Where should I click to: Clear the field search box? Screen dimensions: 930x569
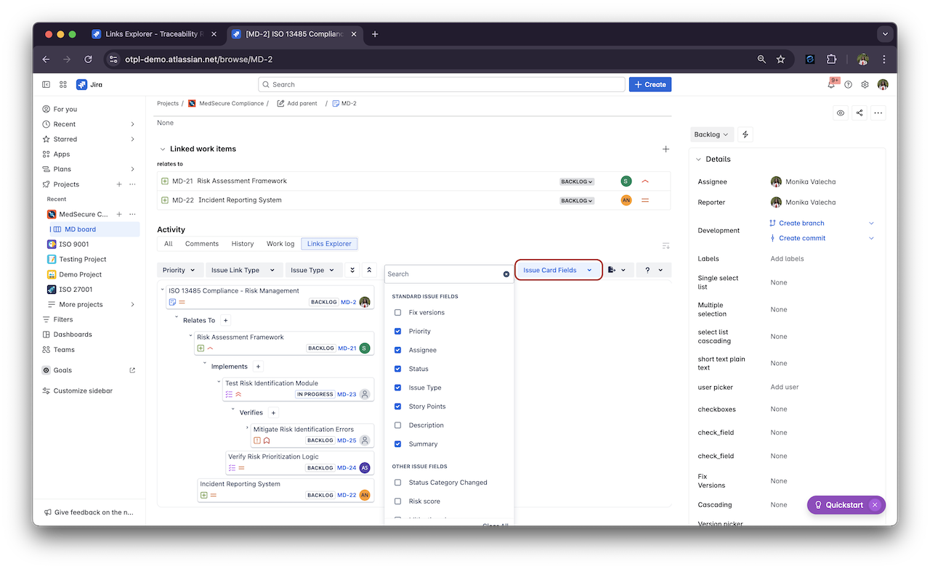coord(506,274)
